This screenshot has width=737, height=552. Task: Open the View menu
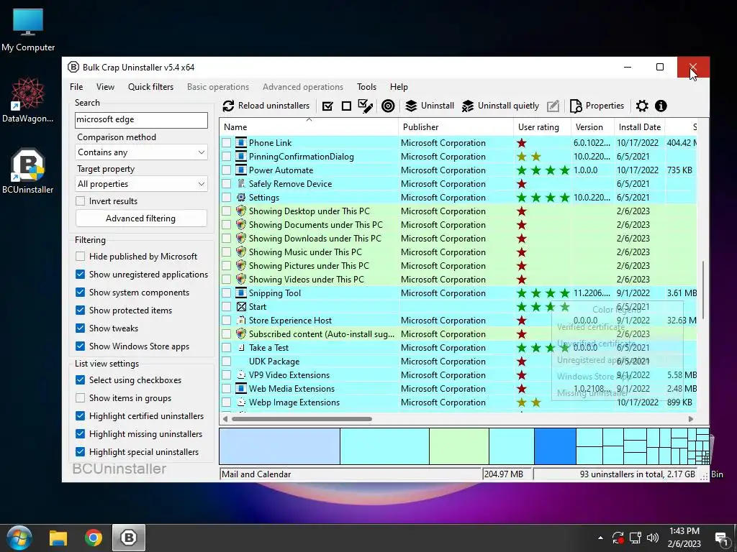click(x=105, y=87)
